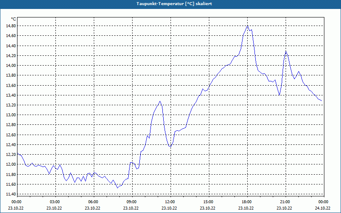Select the 12,20 y-axis value
Screen dimensions: 341x213
(11, 155)
